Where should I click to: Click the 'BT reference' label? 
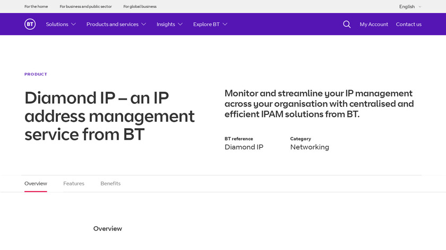pos(238,139)
